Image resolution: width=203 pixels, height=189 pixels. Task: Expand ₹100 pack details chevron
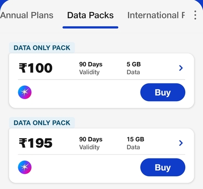(x=181, y=68)
